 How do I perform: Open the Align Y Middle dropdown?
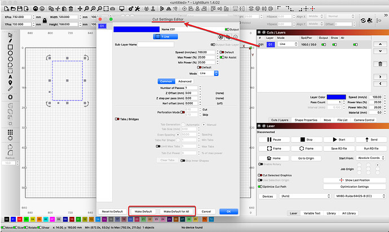pos(315,24)
